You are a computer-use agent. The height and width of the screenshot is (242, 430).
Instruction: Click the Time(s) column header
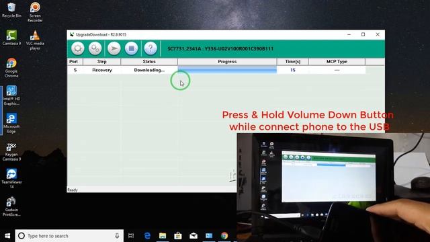pyautogui.click(x=293, y=61)
